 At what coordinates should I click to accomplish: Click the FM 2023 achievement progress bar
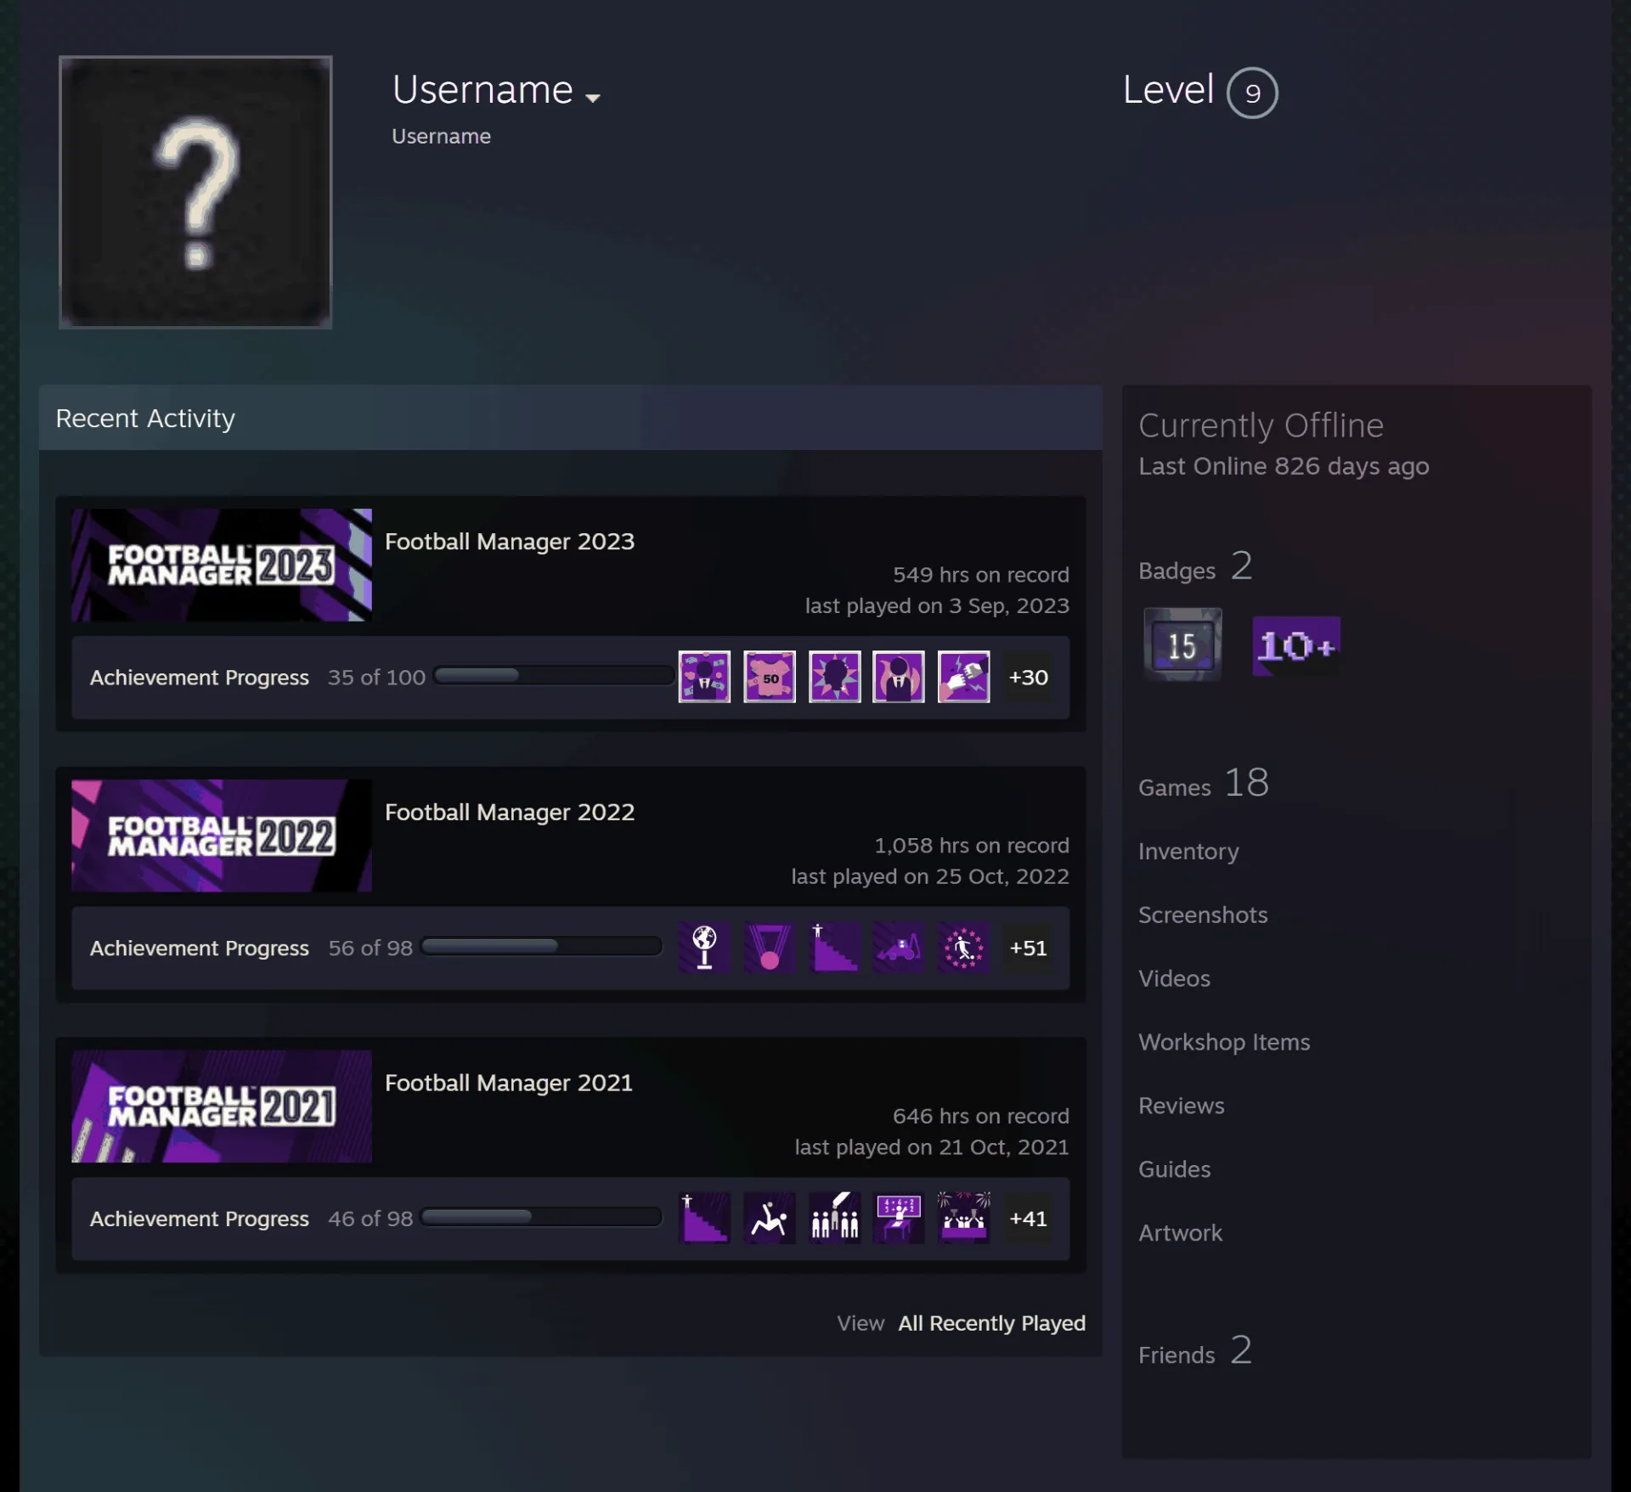554,676
